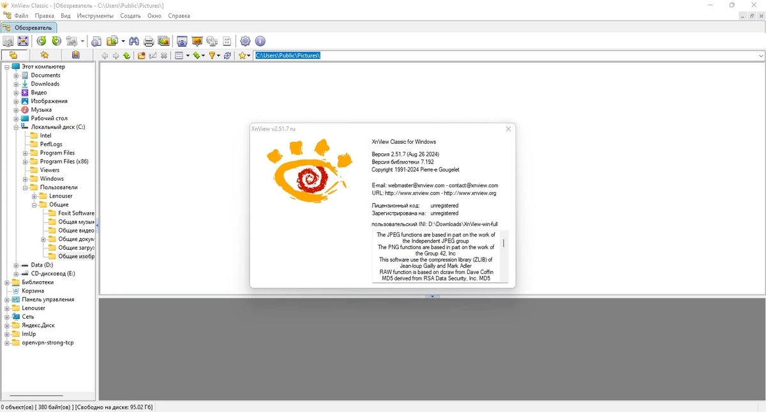Open the view mode dropdown arrow

click(188, 56)
